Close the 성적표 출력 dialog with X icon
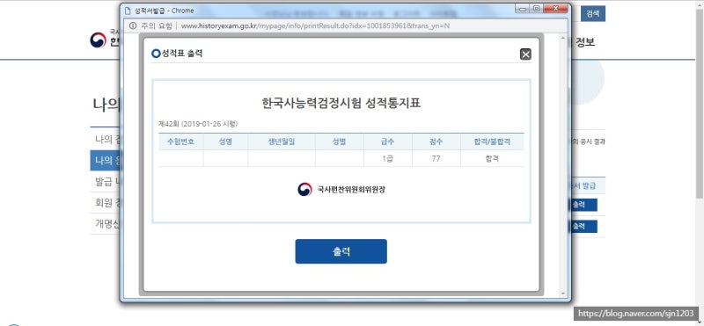The image size is (704, 326). click(x=525, y=54)
